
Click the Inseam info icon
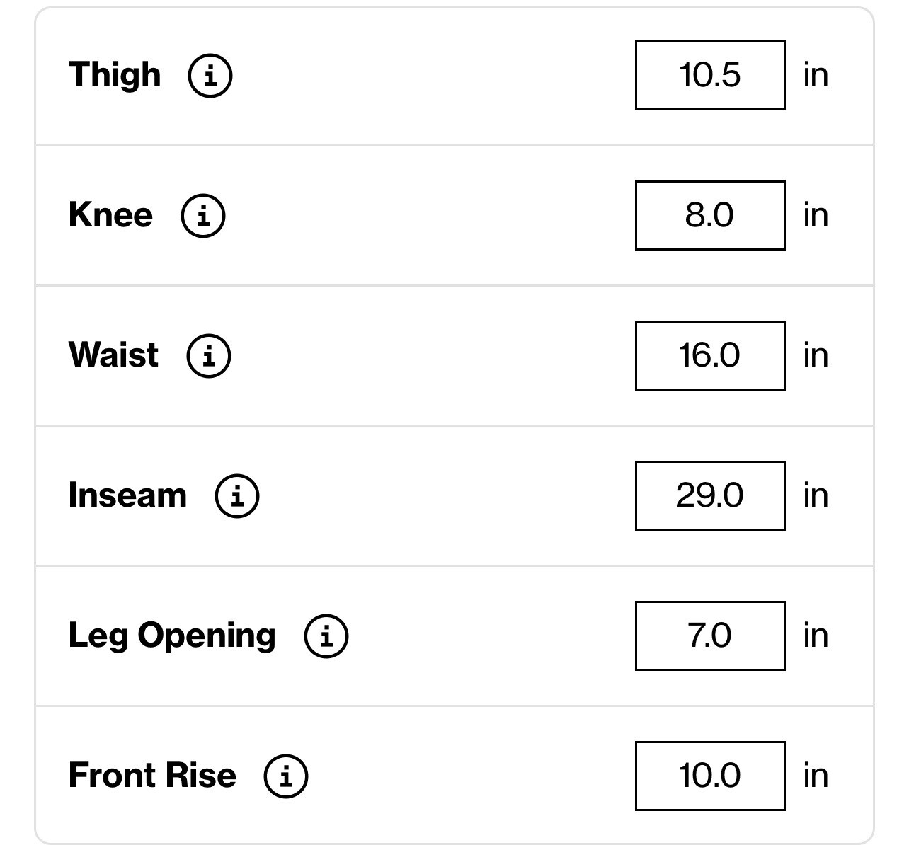[x=237, y=495]
